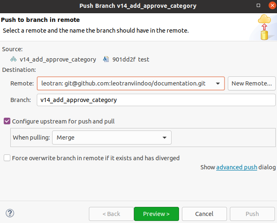
Task: Click the cloud push banner icon
Action: tap(264, 27)
